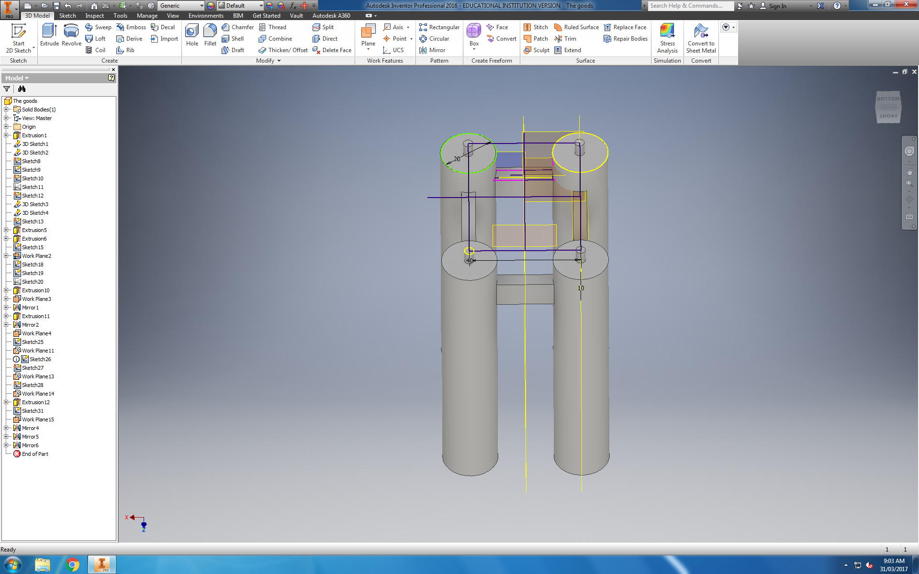919x574 pixels.
Task: Expand the Extrusion1 tree item
Action: pos(6,135)
